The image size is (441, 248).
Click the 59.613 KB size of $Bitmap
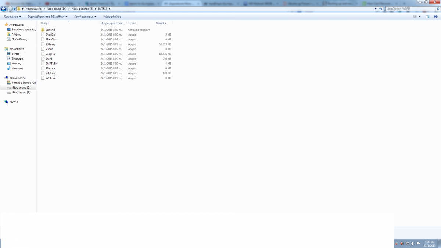tap(165, 44)
